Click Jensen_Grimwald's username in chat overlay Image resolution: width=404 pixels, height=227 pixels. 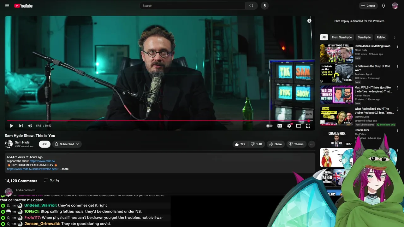click(x=42, y=224)
